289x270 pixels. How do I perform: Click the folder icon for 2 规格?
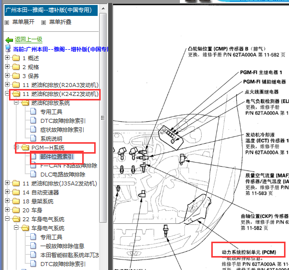coord(16,67)
